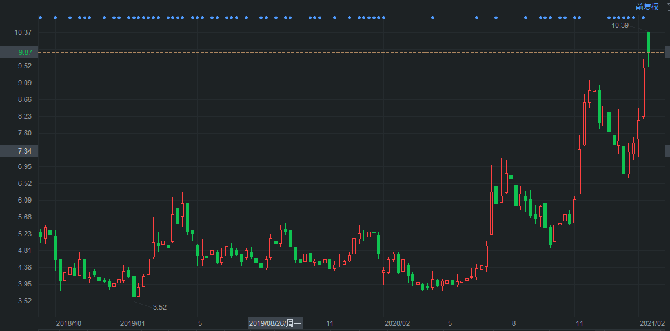Click the diamond marker above the 2018/10 gridline

[x=55, y=17]
